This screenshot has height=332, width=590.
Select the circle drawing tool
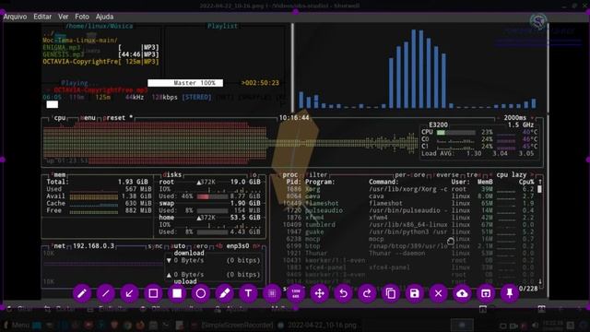(x=201, y=293)
